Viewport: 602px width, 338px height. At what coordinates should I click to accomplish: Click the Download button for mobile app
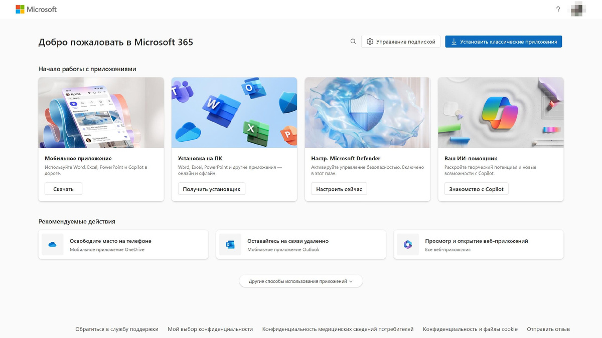pyautogui.click(x=64, y=189)
